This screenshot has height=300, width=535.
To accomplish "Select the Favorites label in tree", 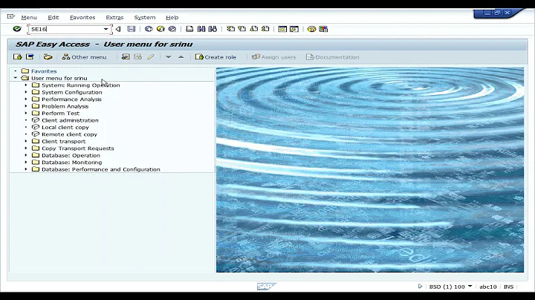I will point(44,71).
